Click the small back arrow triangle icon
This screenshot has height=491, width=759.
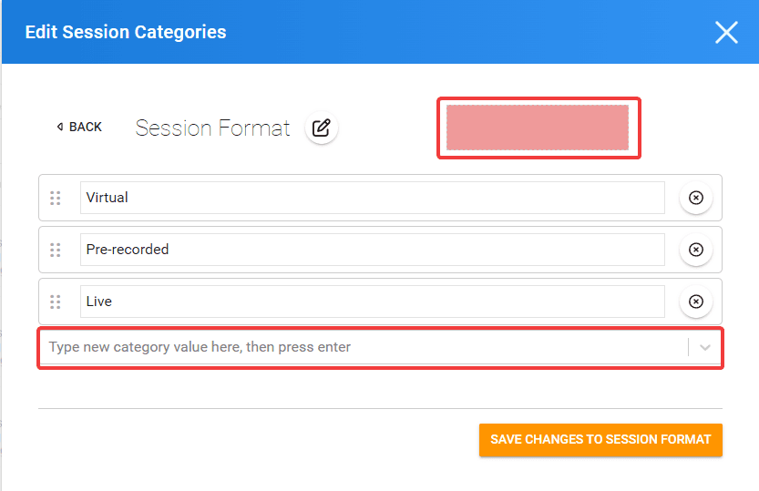coord(59,127)
